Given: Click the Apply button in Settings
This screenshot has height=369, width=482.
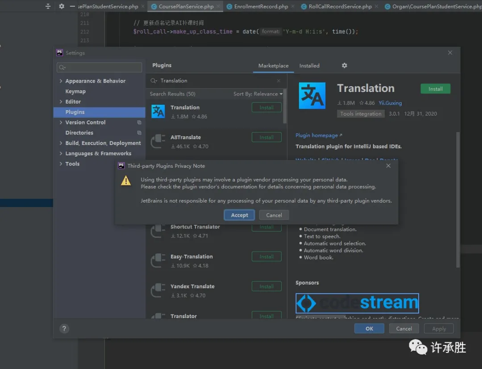Looking at the screenshot, I should coord(439,328).
